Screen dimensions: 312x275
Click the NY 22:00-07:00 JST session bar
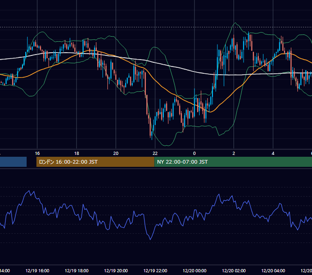(233, 162)
